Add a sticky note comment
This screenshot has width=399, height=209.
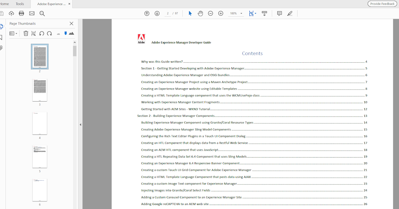(x=279, y=13)
